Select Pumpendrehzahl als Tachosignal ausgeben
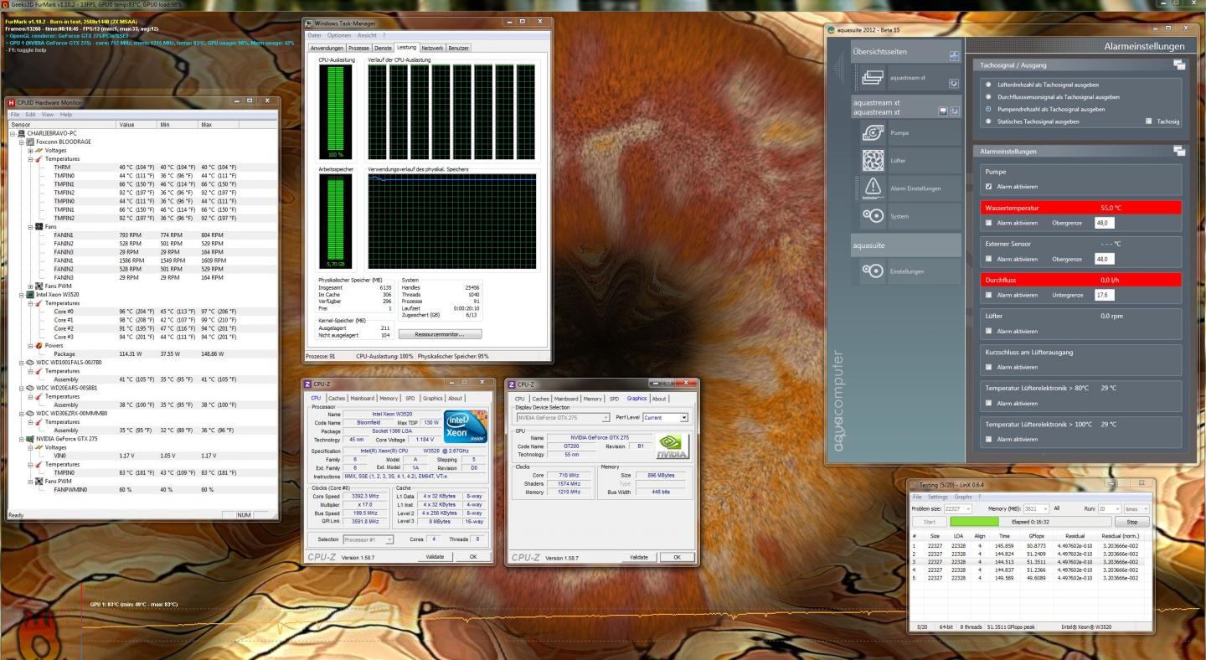 (988, 109)
